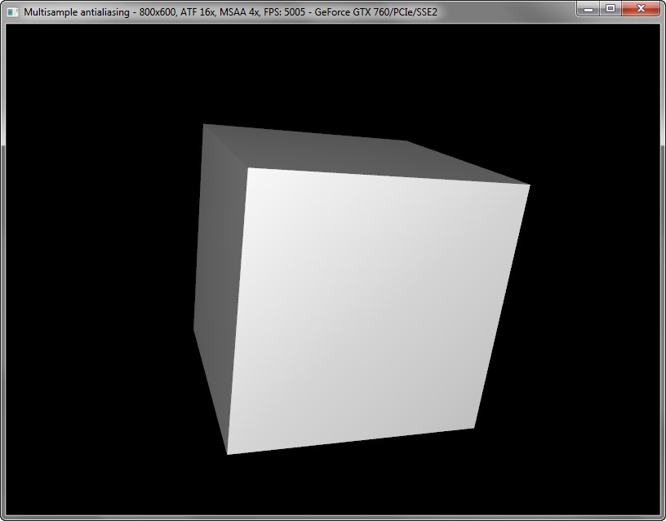Click the window title text 'Multisample antialiasing'

(77, 12)
